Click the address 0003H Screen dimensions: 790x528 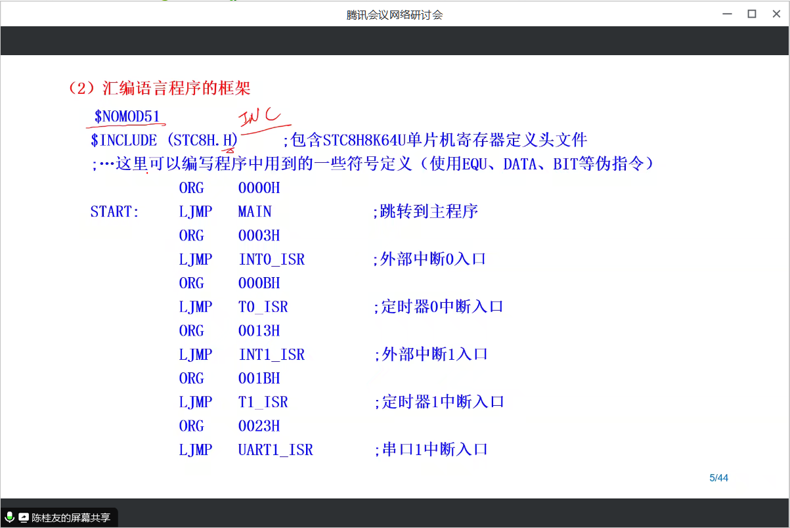(259, 236)
